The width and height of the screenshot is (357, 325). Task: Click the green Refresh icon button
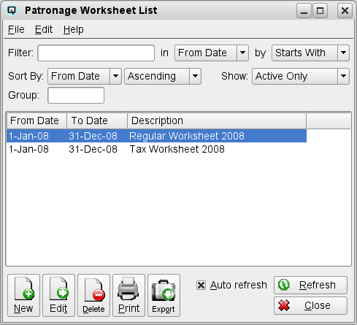tap(310, 285)
